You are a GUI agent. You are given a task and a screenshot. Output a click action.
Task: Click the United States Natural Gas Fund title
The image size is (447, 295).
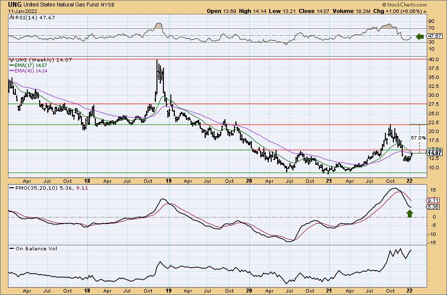(62, 5)
